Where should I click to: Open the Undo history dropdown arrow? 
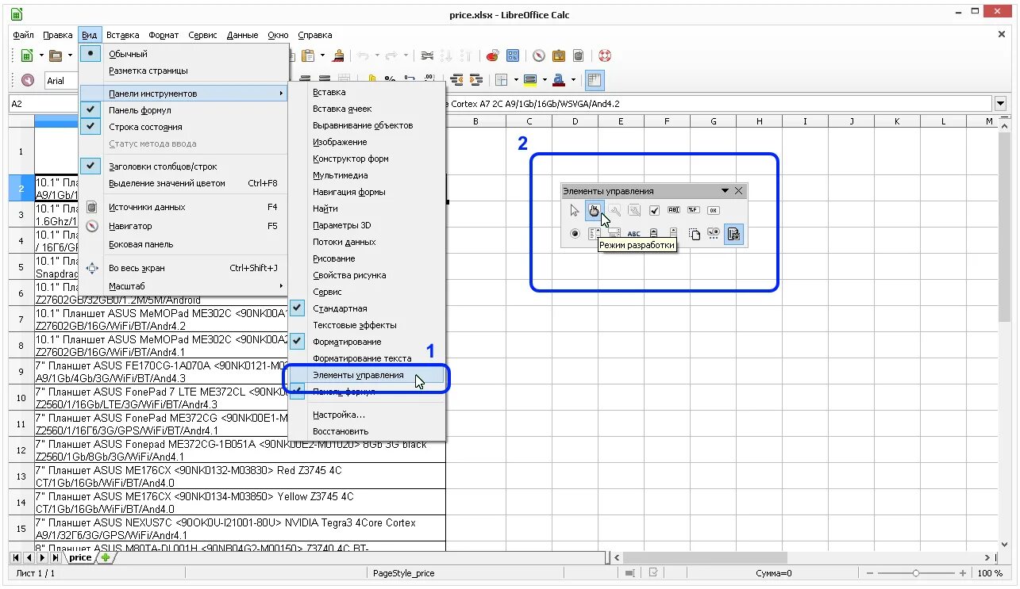tap(378, 55)
